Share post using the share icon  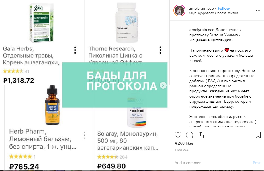click(x=200, y=135)
